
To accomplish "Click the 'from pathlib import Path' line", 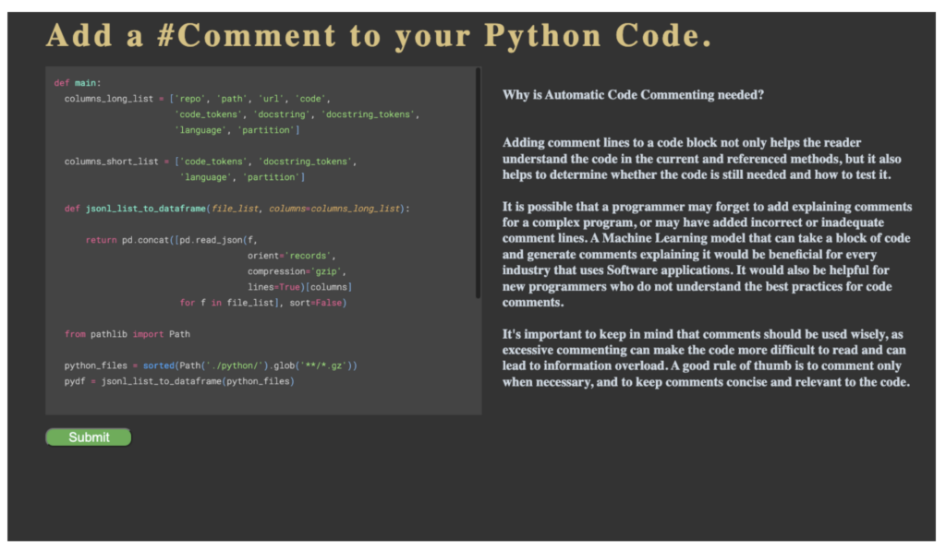I will pos(127,334).
